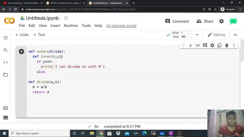Open code snippets sidebar icon

click(5, 62)
